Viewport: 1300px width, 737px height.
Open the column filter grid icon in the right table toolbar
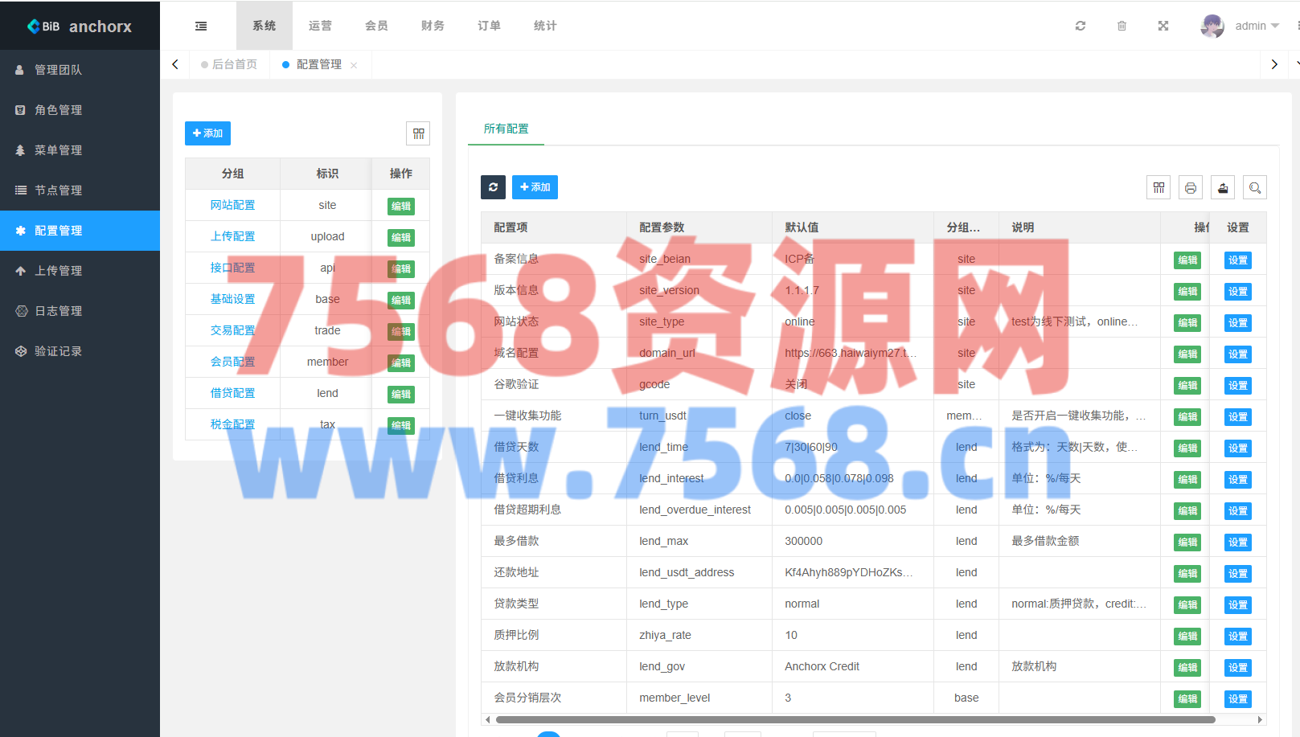tap(1158, 188)
